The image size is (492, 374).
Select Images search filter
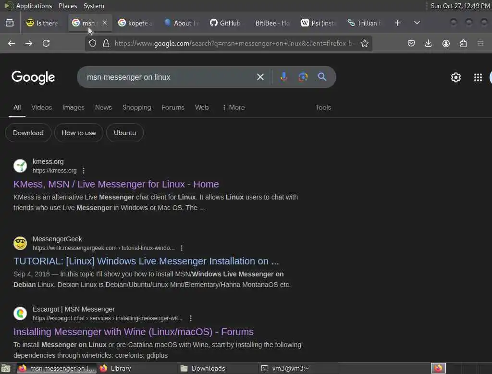(73, 107)
